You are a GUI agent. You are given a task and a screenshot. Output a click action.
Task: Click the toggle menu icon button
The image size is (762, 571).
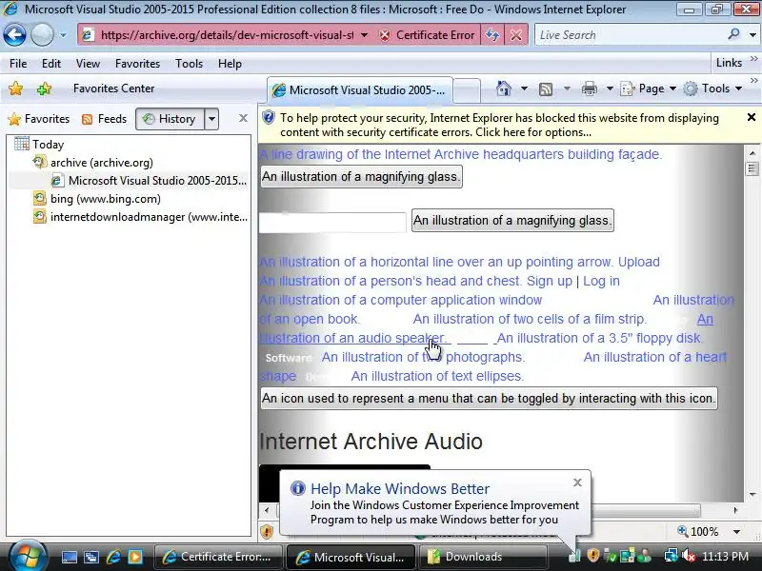489,399
